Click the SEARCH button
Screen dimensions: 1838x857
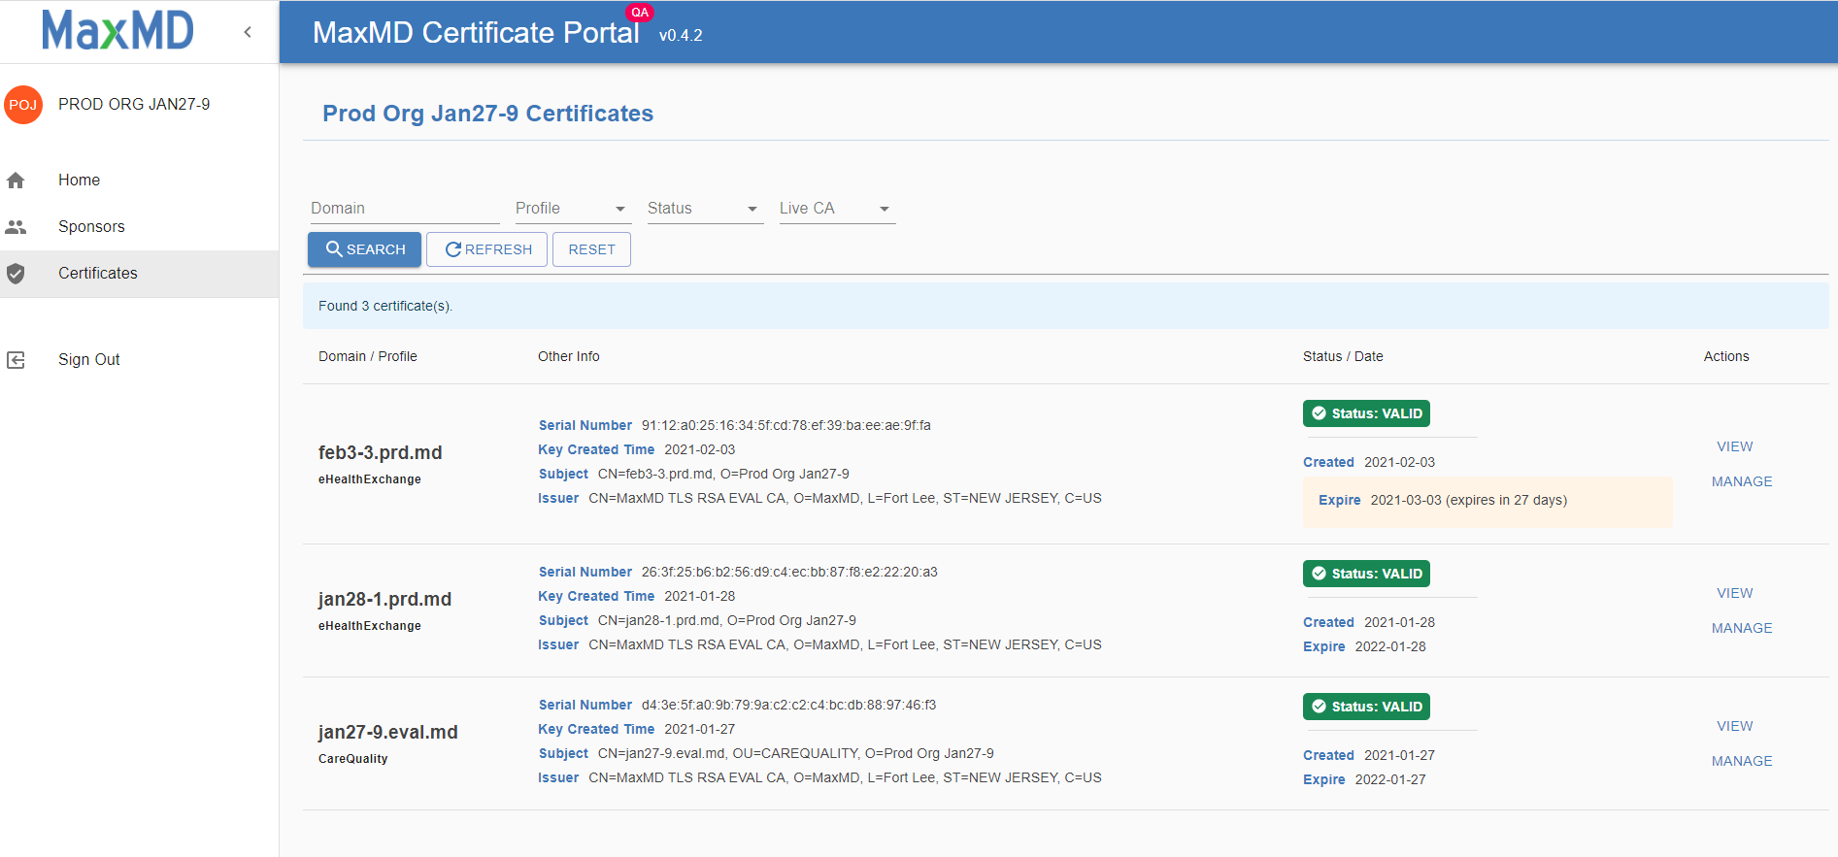(x=365, y=249)
